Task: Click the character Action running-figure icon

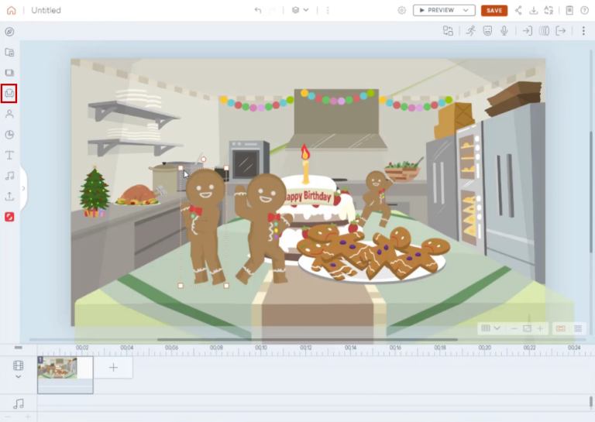Action: (470, 31)
